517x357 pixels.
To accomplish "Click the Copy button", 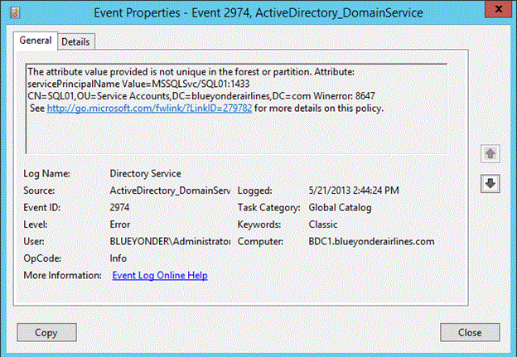I will tap(47, 332).
